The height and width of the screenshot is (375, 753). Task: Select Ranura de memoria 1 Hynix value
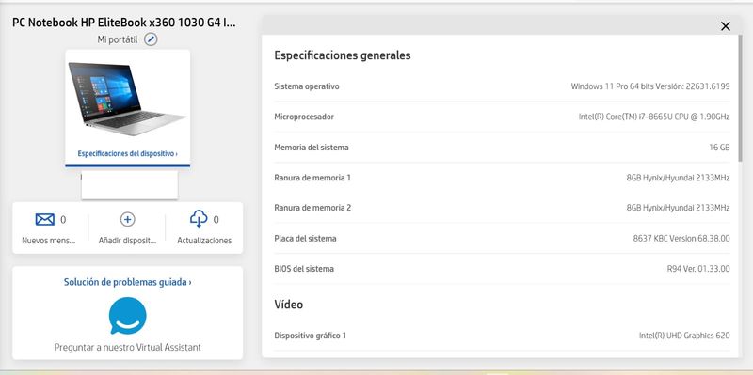coord(678,178)
